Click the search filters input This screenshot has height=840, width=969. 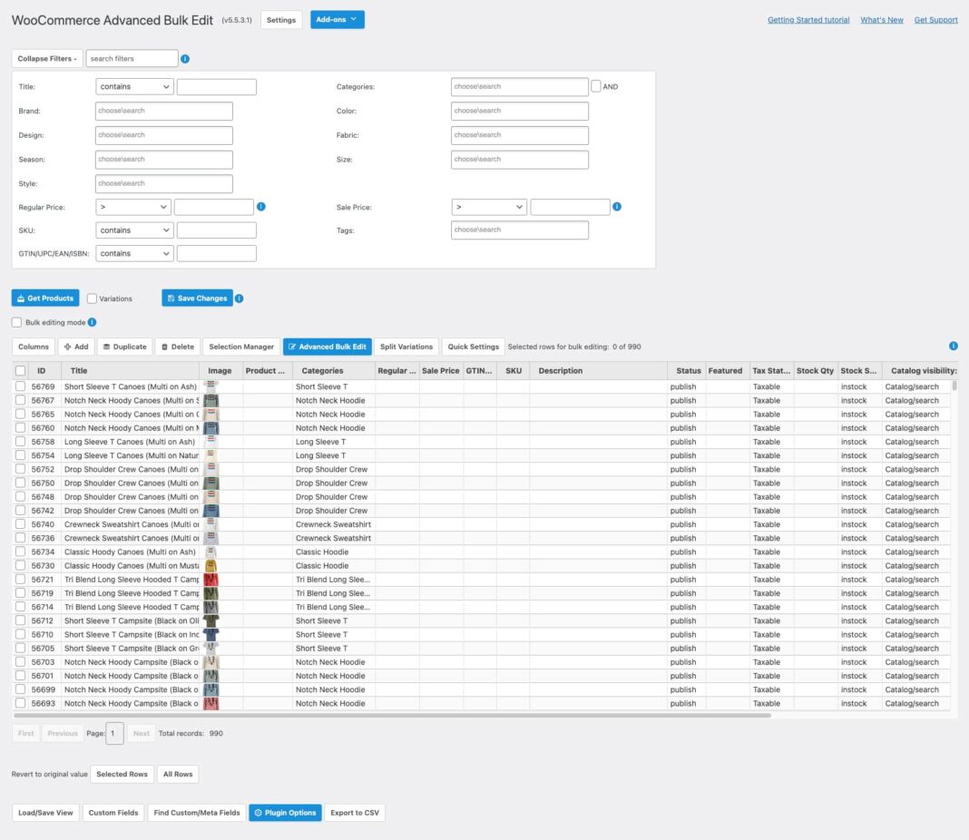[132, 59]
